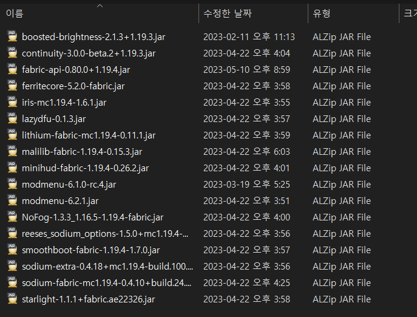Screen dimensions: 417x317
Task: Click the date 2023-04-22 오후 3:55
Action: 246,103
